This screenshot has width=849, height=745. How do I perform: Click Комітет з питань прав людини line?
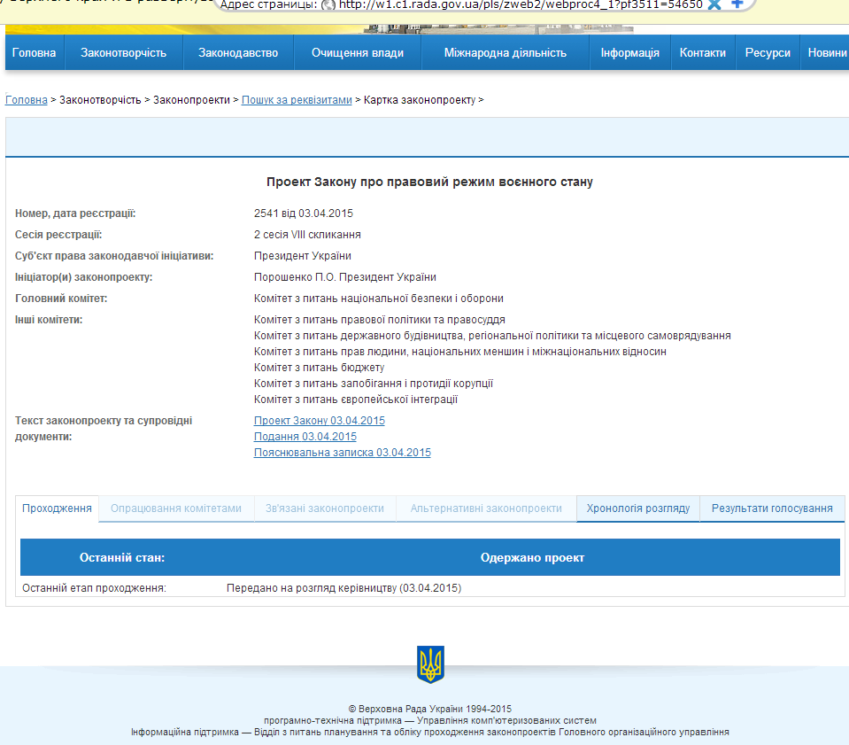[x=460, y=351]
